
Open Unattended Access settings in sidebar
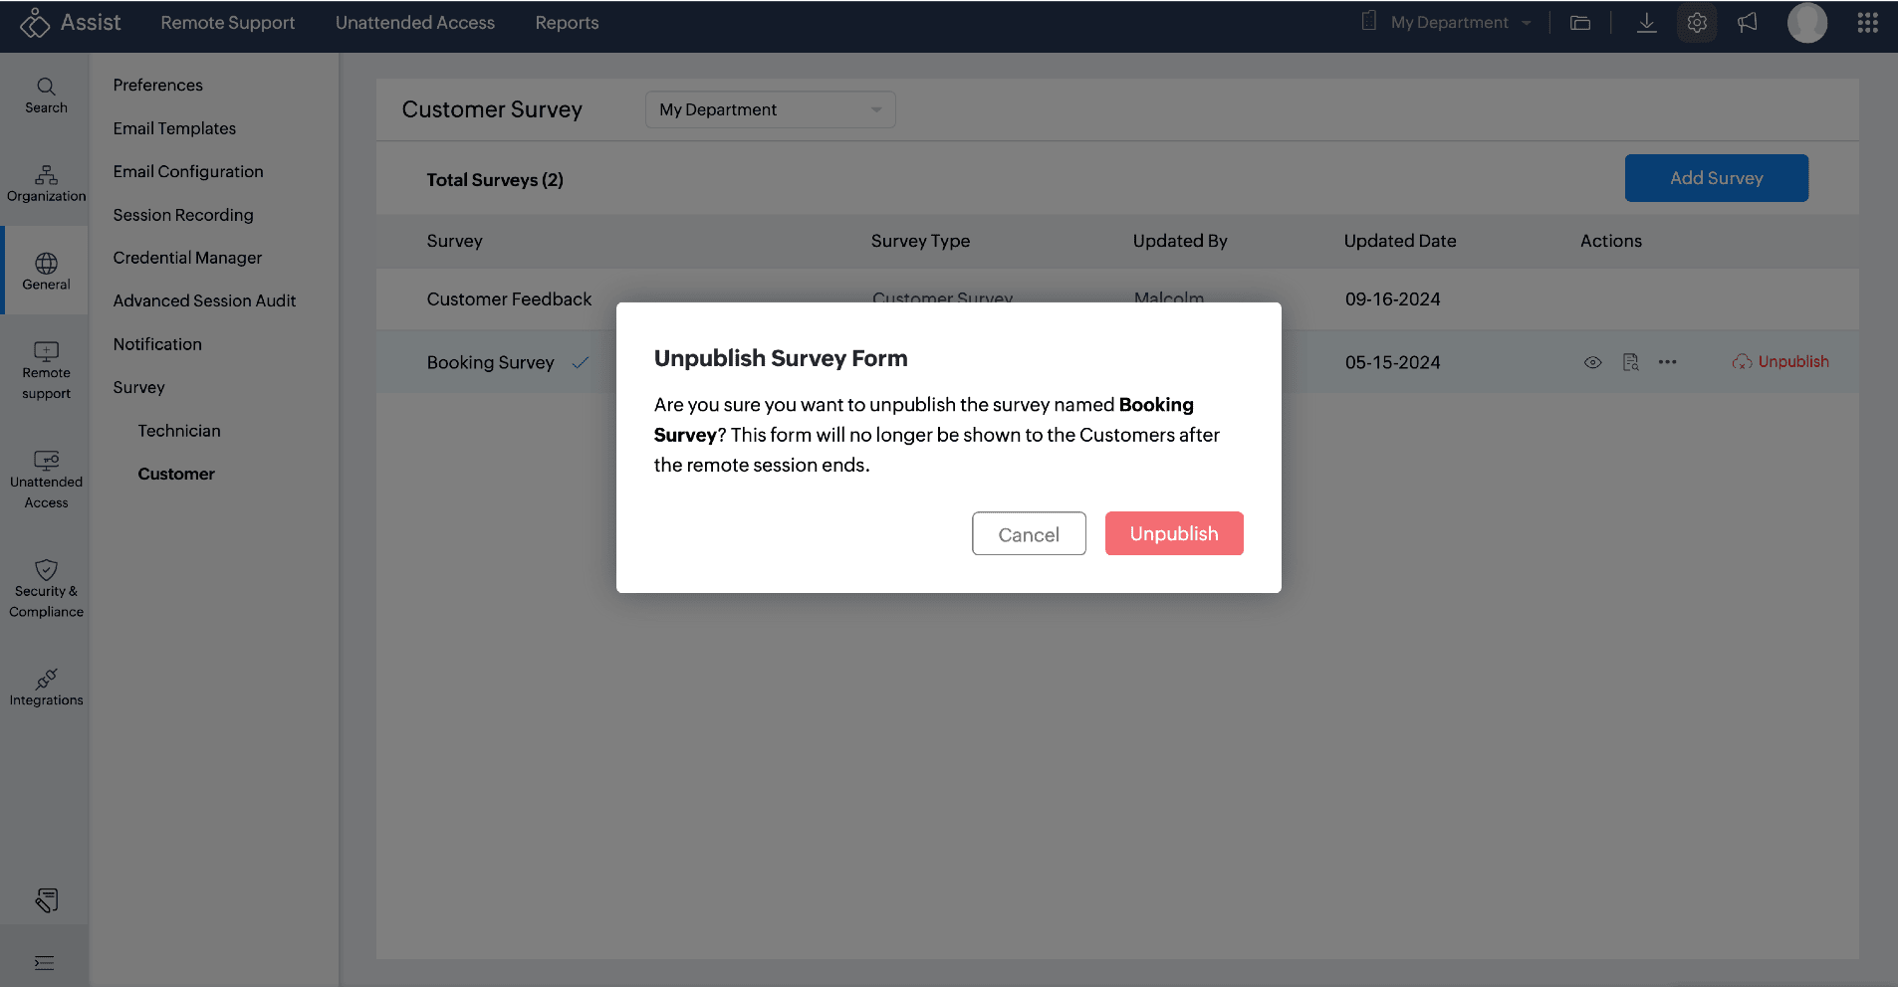click(46, 481)
